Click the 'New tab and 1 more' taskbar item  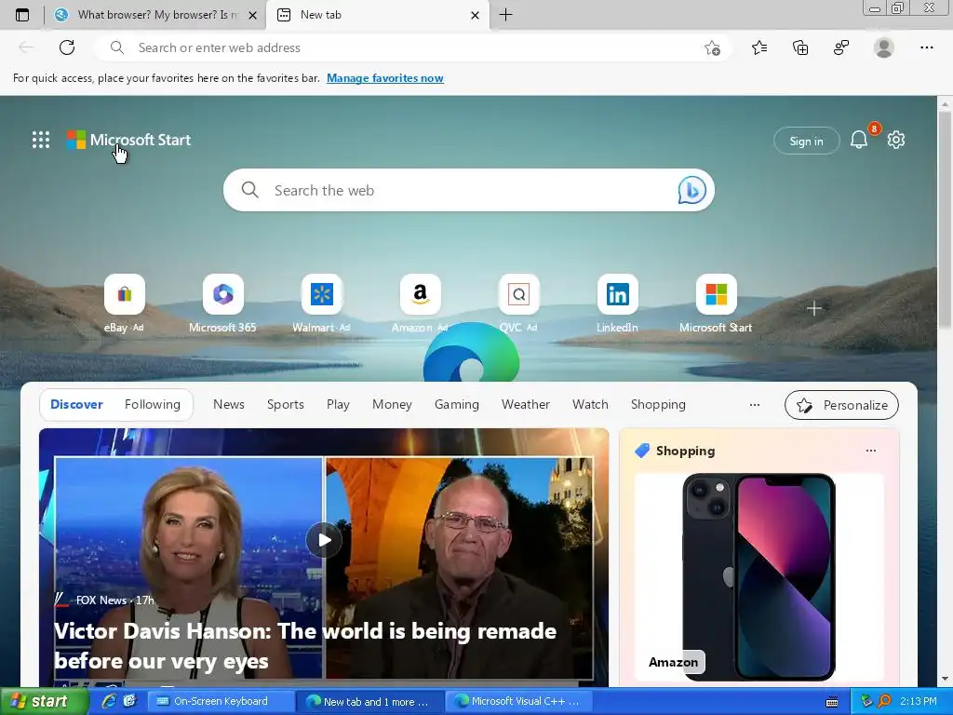click(370, 702)
